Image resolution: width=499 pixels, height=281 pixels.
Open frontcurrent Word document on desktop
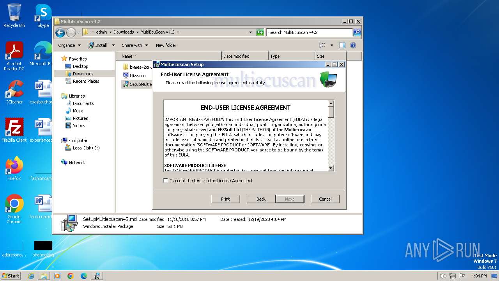click(x=41, y=207)
